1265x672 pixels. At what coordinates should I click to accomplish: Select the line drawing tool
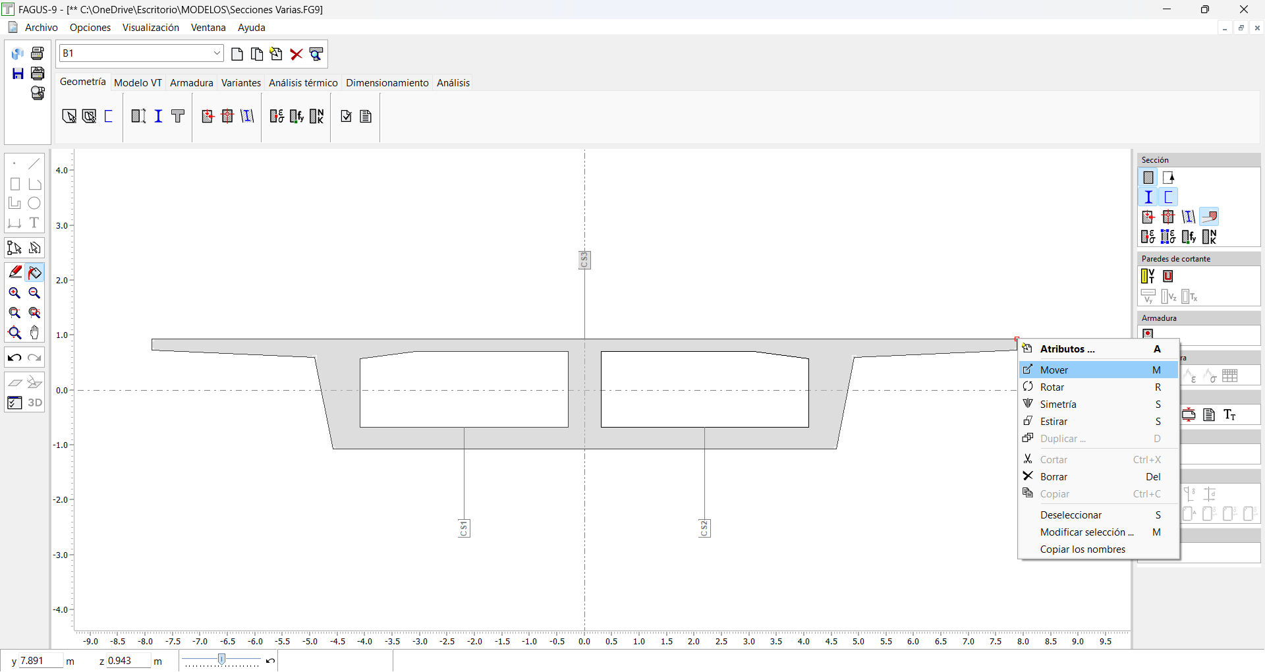[34, 163]
